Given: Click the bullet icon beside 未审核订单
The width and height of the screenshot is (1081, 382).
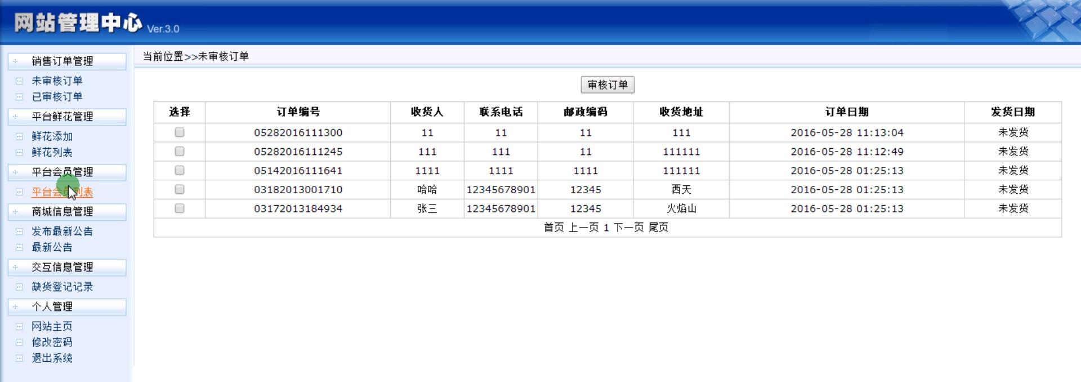Looking at the screenshot, I should click(x=19, y=81).
